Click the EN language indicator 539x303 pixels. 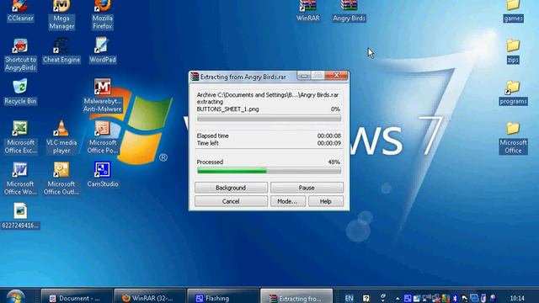[x=349, y=298]
